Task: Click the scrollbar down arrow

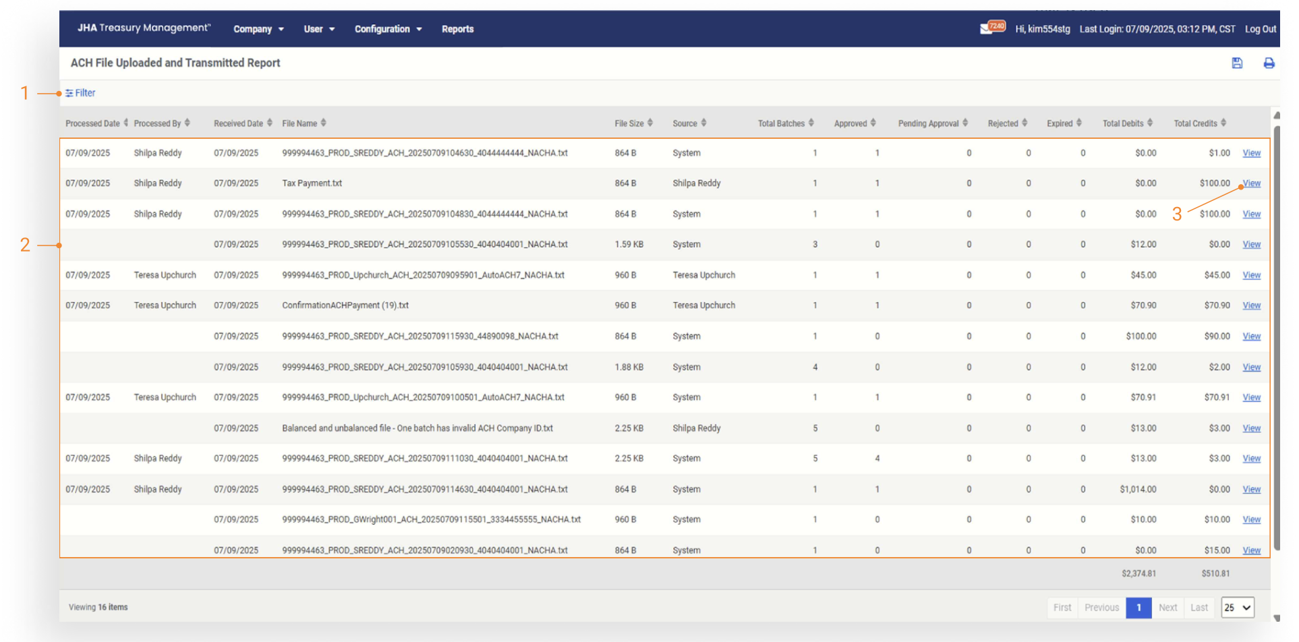Action: coord(1276,618)
